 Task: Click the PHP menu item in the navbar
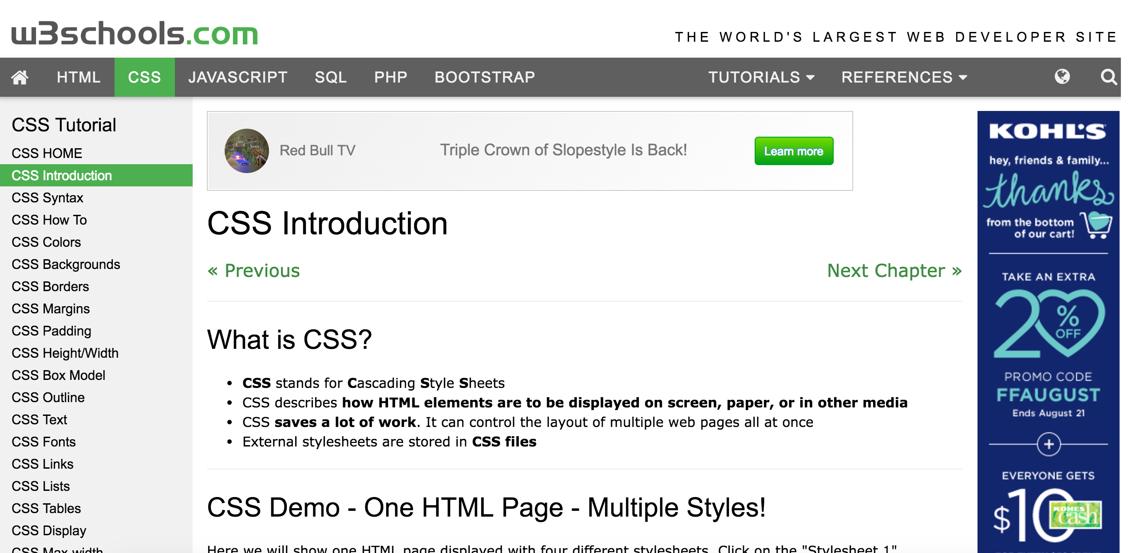tap(391, 77)
